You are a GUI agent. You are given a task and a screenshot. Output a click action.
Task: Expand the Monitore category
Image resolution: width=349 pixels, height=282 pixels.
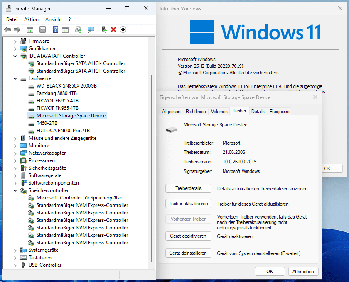click(15, 146)
